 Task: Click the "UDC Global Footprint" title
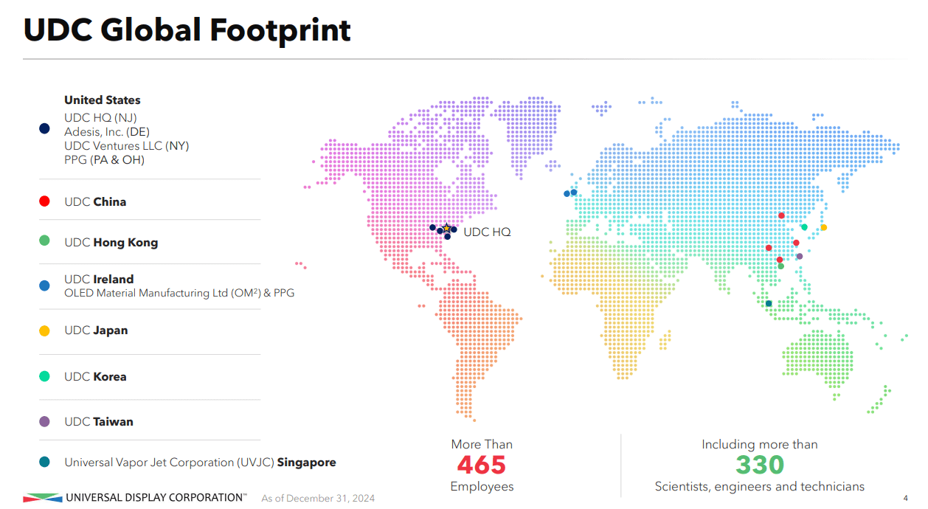(x=187, y=30)
